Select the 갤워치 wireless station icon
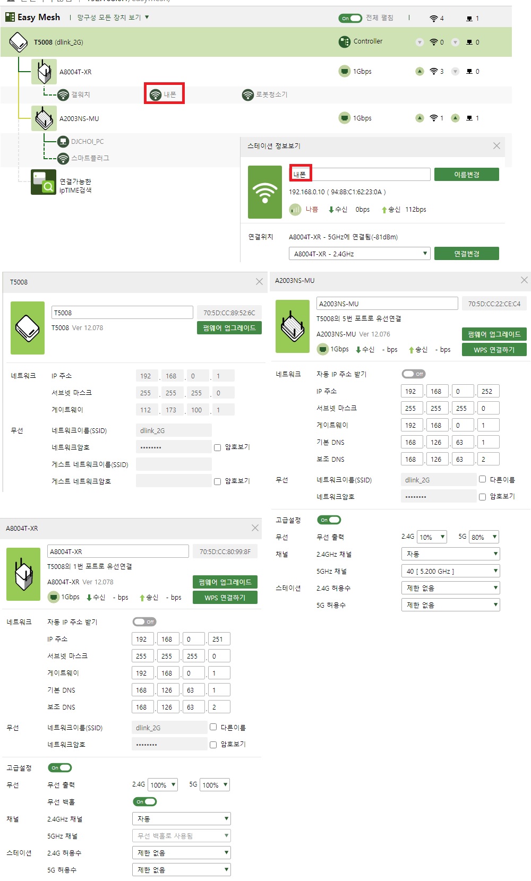Viewport: 531px width, 881px height. pos(63,94)
